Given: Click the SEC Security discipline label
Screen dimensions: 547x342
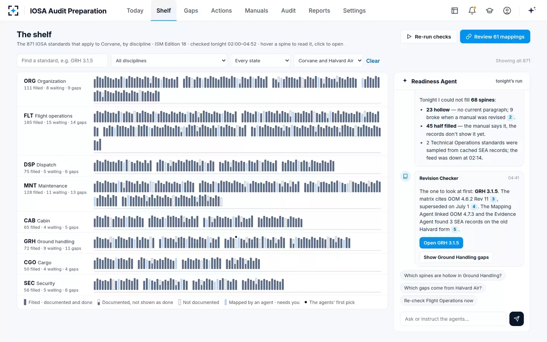Looking at the screenshot, I should (x=40, y=283).
